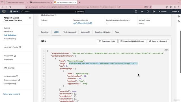
Task: Show the site shield information icon
Action: pyautogui.click(x=27, y=7)
